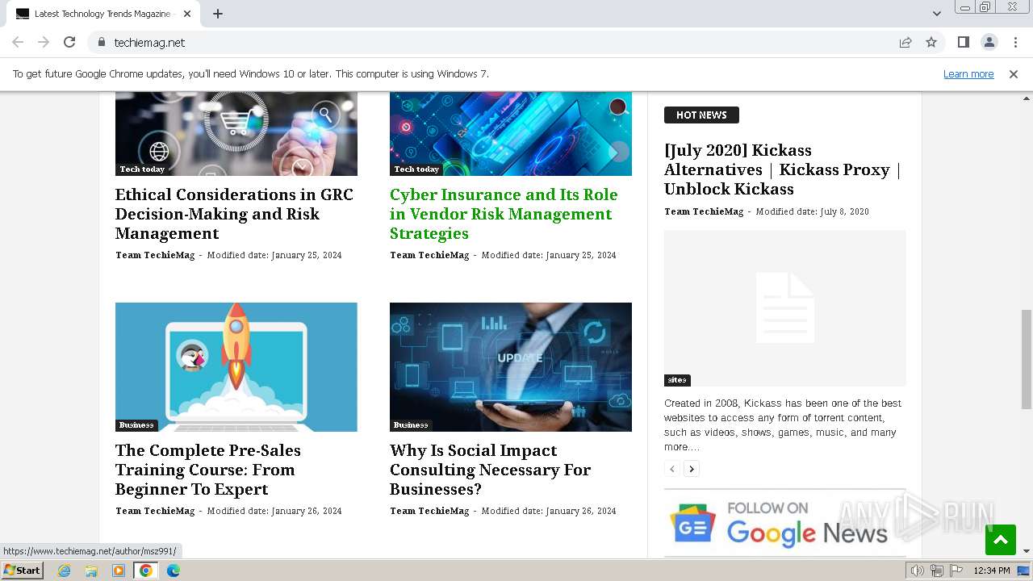The image size is (1033, 581).
Task: Open Windows Explorer folder from taskbar
Action: point(91,571)
